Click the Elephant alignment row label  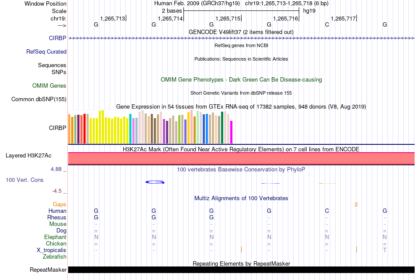(x=55, y=237)
